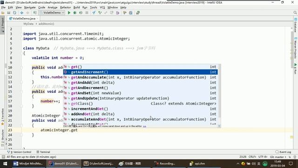Open the Favorites tool window sidebar
This screenshot has width=298, height=168.
[2, 117]
